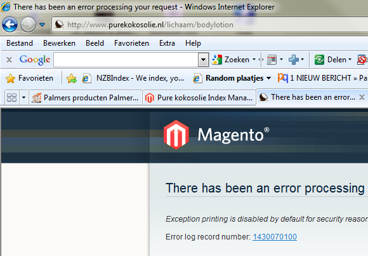Close the Google toolbar with the X

(9, 60)
